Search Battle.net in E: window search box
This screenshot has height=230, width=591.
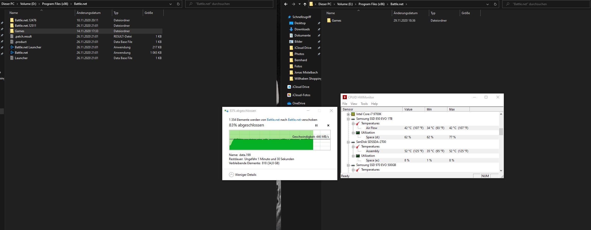[x=546, y=4]
